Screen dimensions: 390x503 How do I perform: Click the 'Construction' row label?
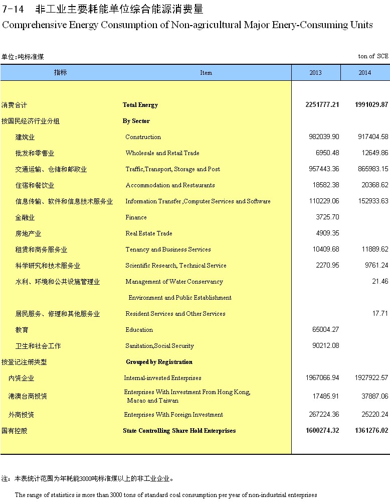point(143,137)
